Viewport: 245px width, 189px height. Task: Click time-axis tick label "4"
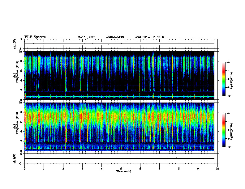point(102,169)
